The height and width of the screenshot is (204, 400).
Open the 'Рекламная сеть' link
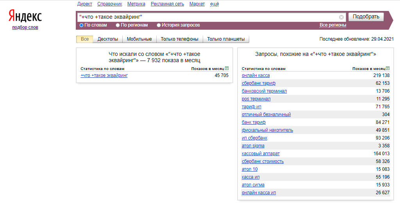tap(167, 4)
